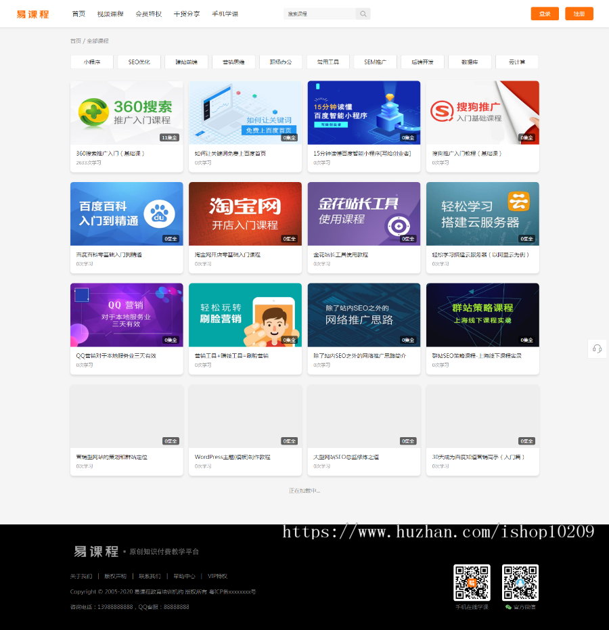Image resolution: width=609 pixels, height=630 pixels.
Task: Click the green WeChat icon in footer
Action: click(508, 607)
